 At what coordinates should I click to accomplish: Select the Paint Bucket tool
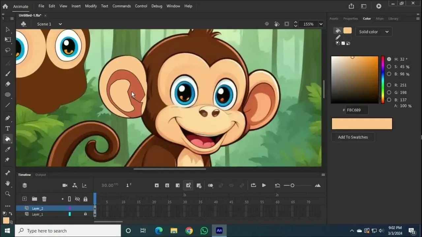point(8,139)
